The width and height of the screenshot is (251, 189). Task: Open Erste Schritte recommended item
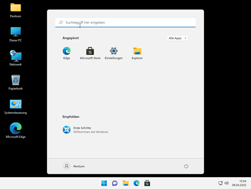pos(85,130)
